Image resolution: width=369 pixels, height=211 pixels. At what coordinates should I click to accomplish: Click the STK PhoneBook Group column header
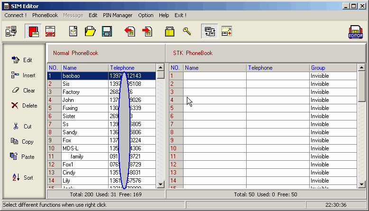pos(333,68)
